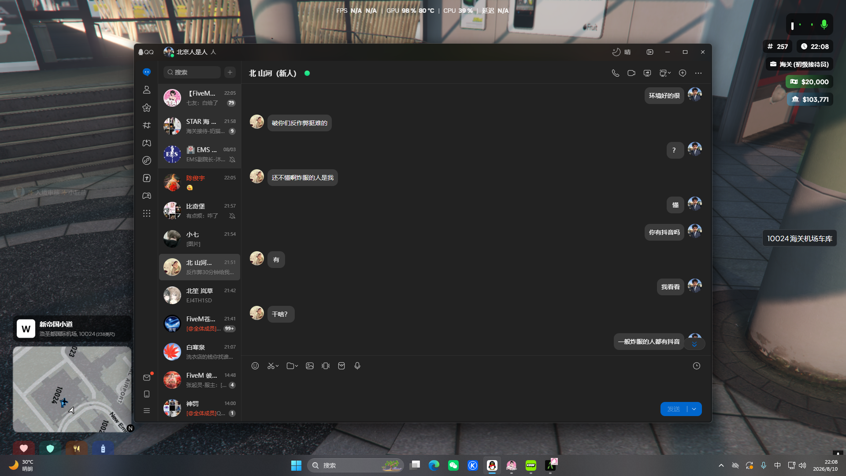Viewport: 846px width, 476px height.
Task: Expand the remote control dropdown in header
Action: (669, 73)
